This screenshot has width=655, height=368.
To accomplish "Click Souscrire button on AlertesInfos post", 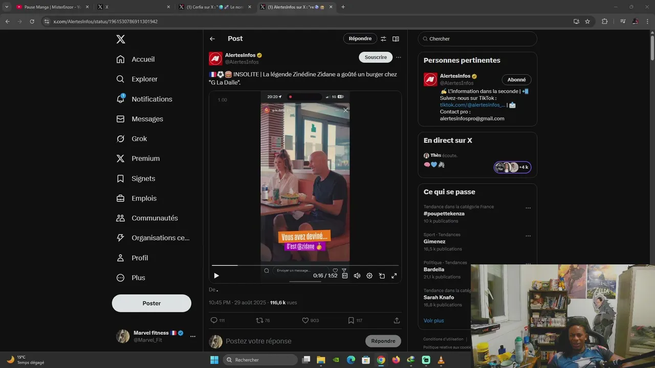I will [x=376, y=57].
